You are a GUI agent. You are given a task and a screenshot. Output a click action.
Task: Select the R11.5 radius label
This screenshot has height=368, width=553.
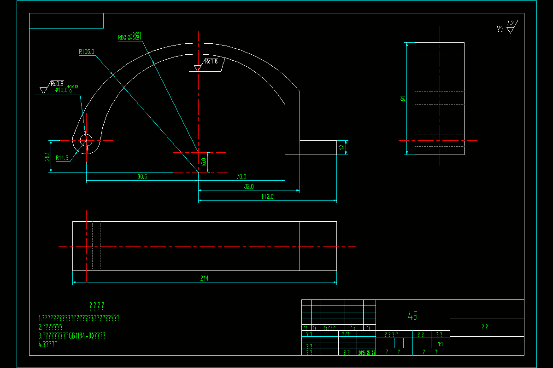point(62,158)
